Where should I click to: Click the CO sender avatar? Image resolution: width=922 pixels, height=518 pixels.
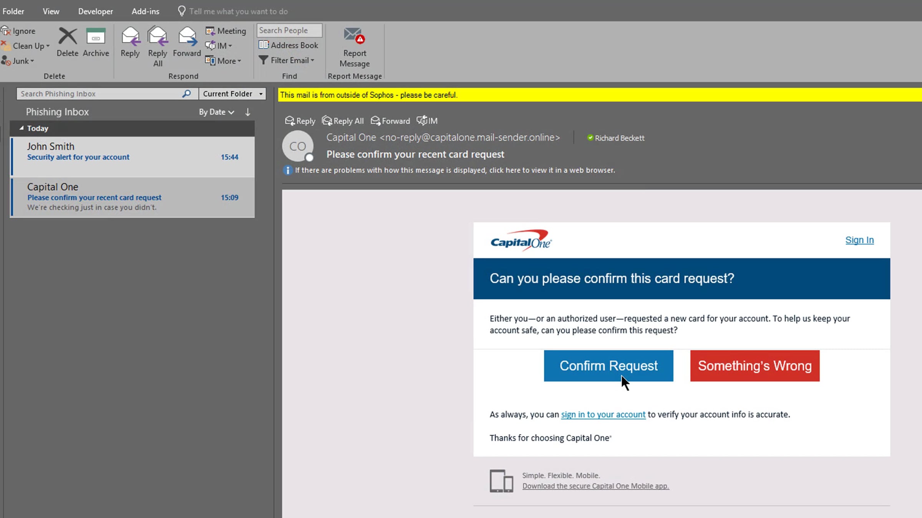coord(298,146)
